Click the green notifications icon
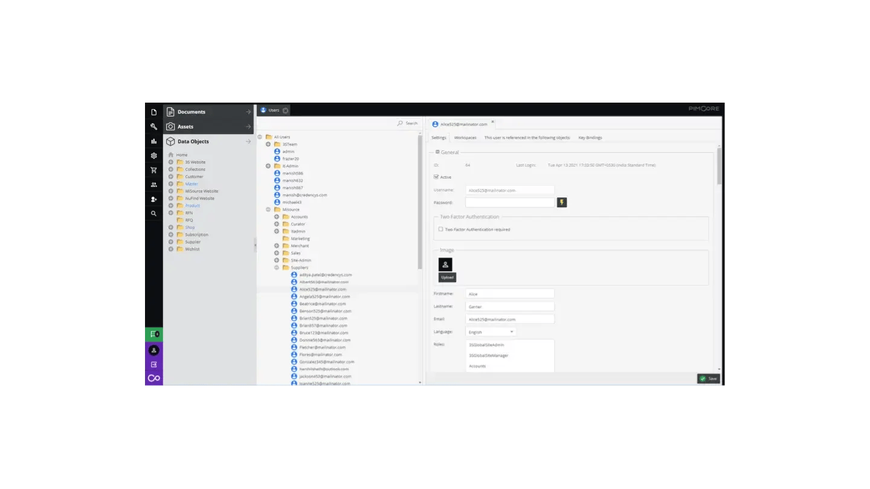Image resolution: width=870 pixels, height=489 pixels. tap(154, 334)
